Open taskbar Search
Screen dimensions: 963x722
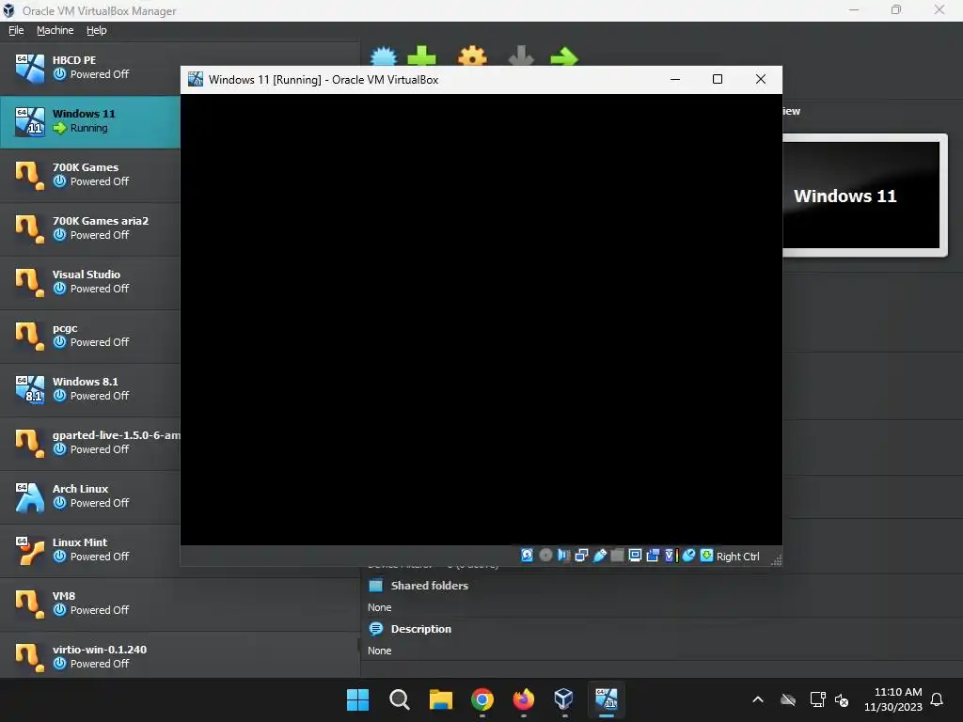pyautogui.click(x=399, y=699)
